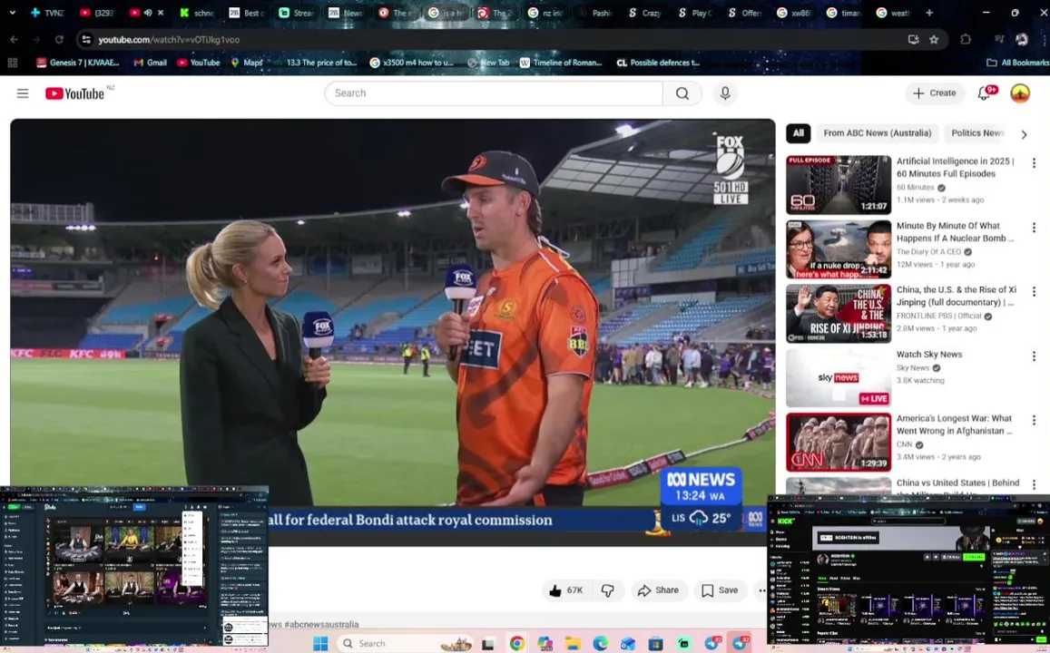
Task: Show more filter chips with right chevron
Action: pyautogui.click(x=1024, y=134)
